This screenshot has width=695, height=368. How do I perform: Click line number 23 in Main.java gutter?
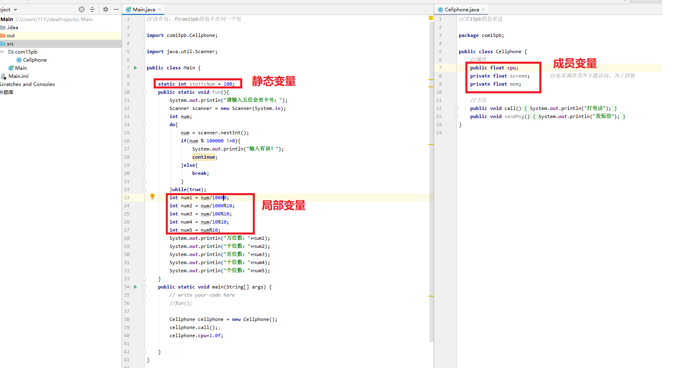point(127,198)
